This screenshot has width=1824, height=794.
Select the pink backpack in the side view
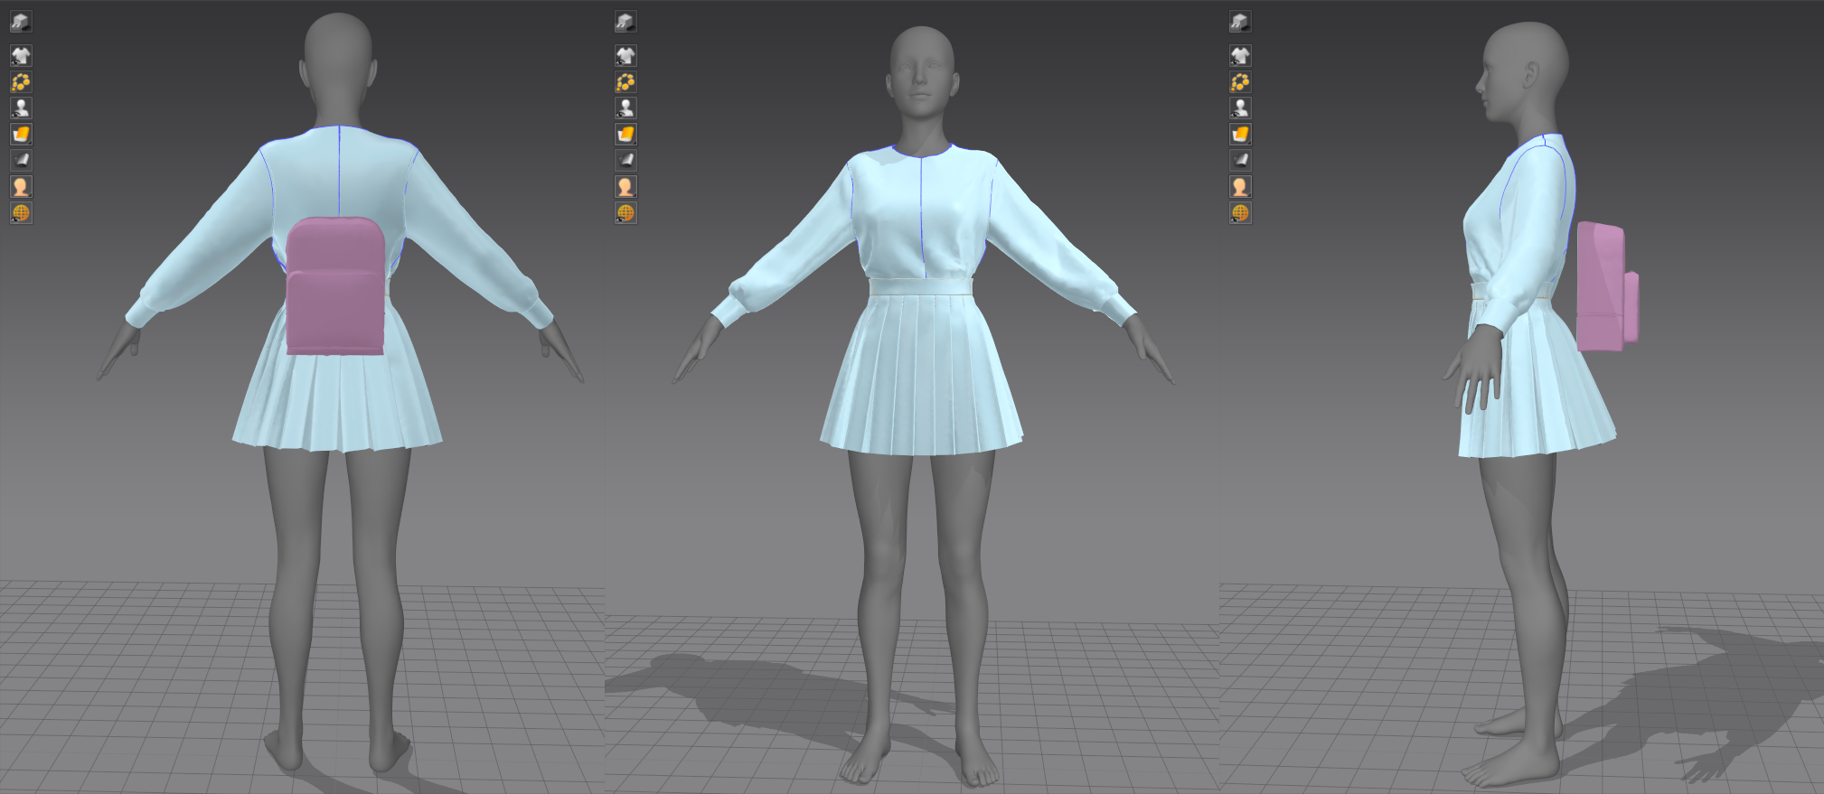point(1606,287)
